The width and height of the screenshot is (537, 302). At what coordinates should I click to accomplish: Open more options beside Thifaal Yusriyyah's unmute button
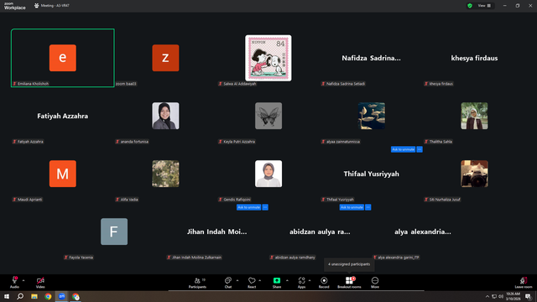click(x=368, y=207)
